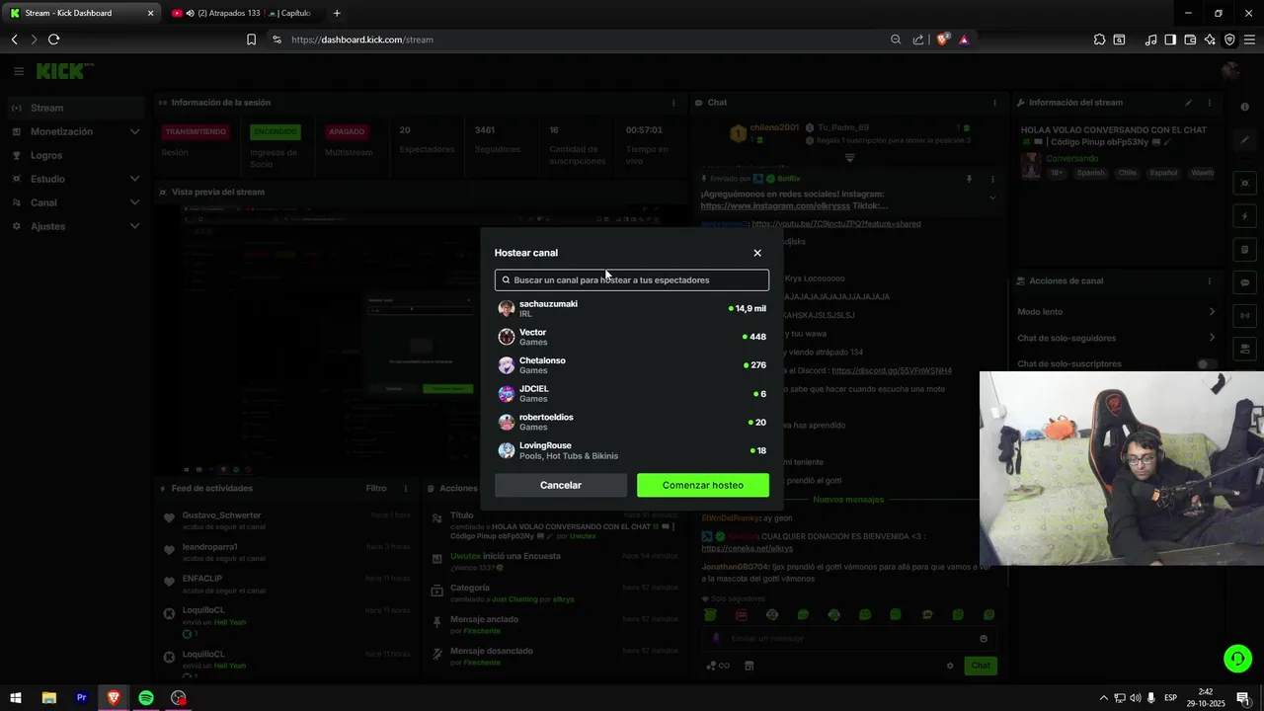Open Windows Start menu
The width and height of the screenshot is (1264, 711).
pos(16,698)
